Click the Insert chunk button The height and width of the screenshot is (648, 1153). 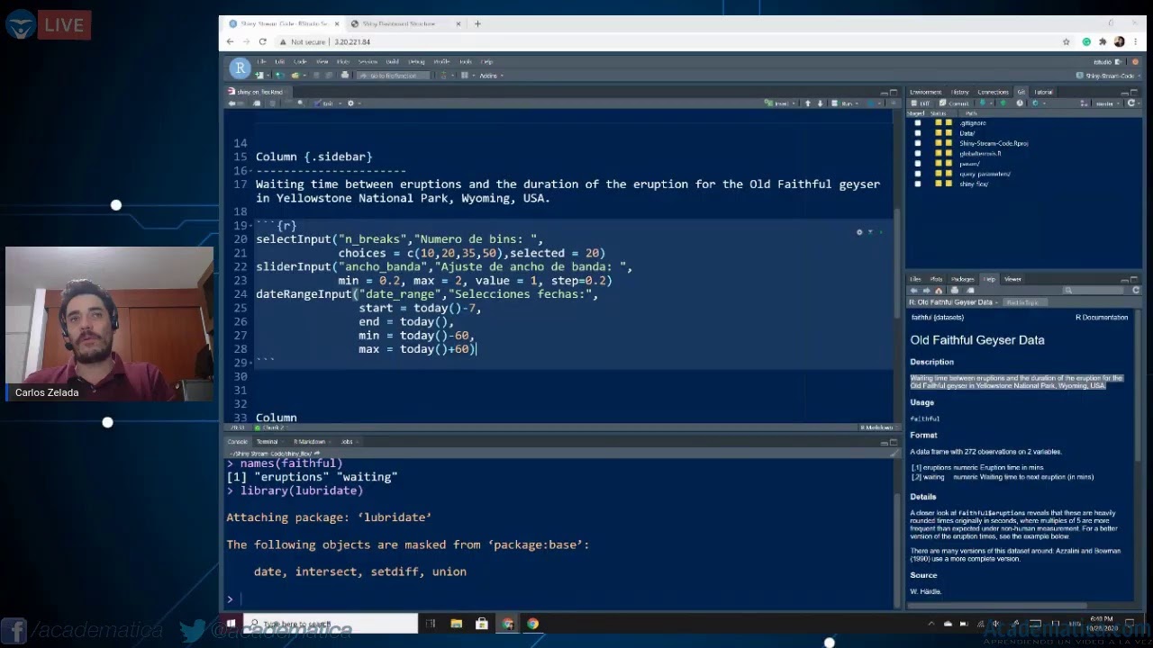click(x=781, y=103)
